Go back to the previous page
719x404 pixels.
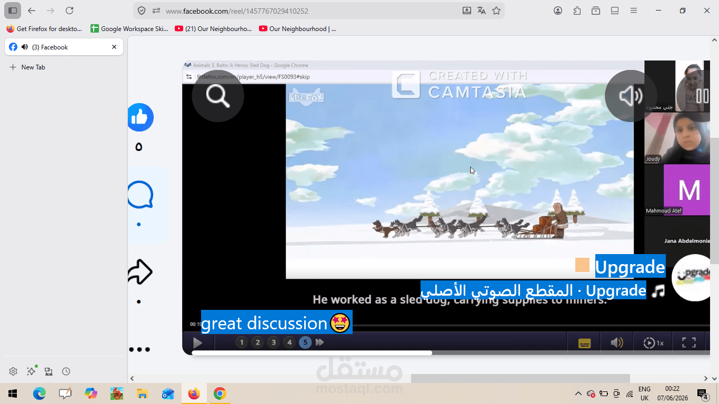pyautogui.click(x=32, y=11)
